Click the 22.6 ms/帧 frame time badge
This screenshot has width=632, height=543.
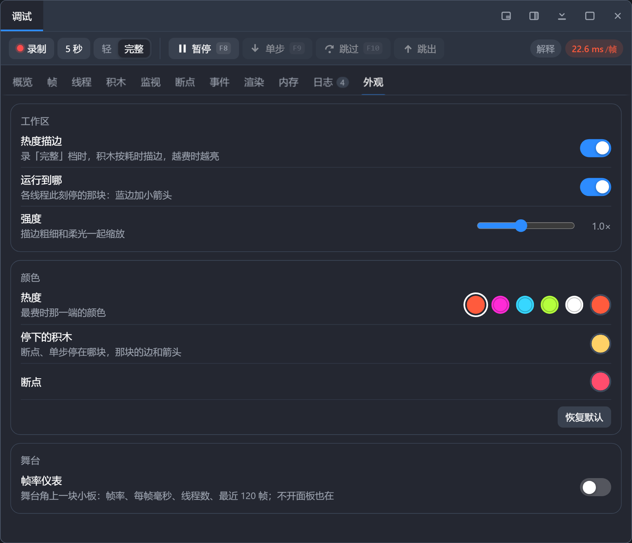tap(594, 49)
